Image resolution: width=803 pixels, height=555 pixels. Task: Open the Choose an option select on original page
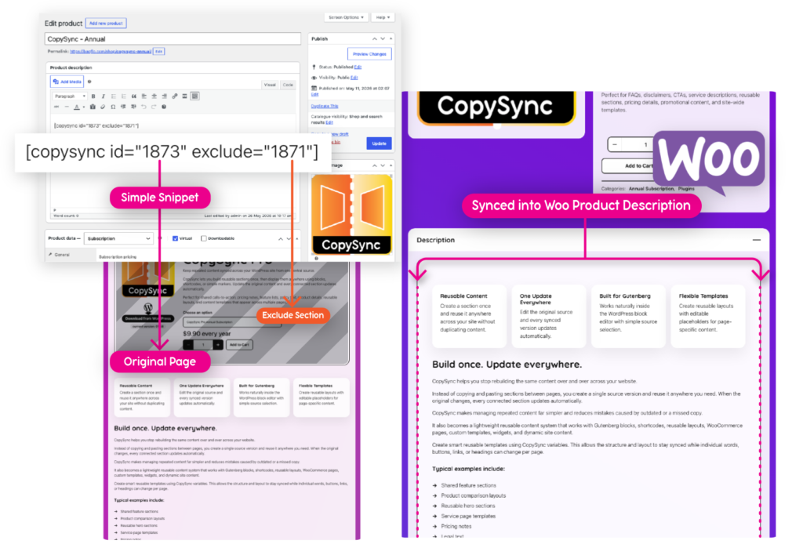[232, 322]
